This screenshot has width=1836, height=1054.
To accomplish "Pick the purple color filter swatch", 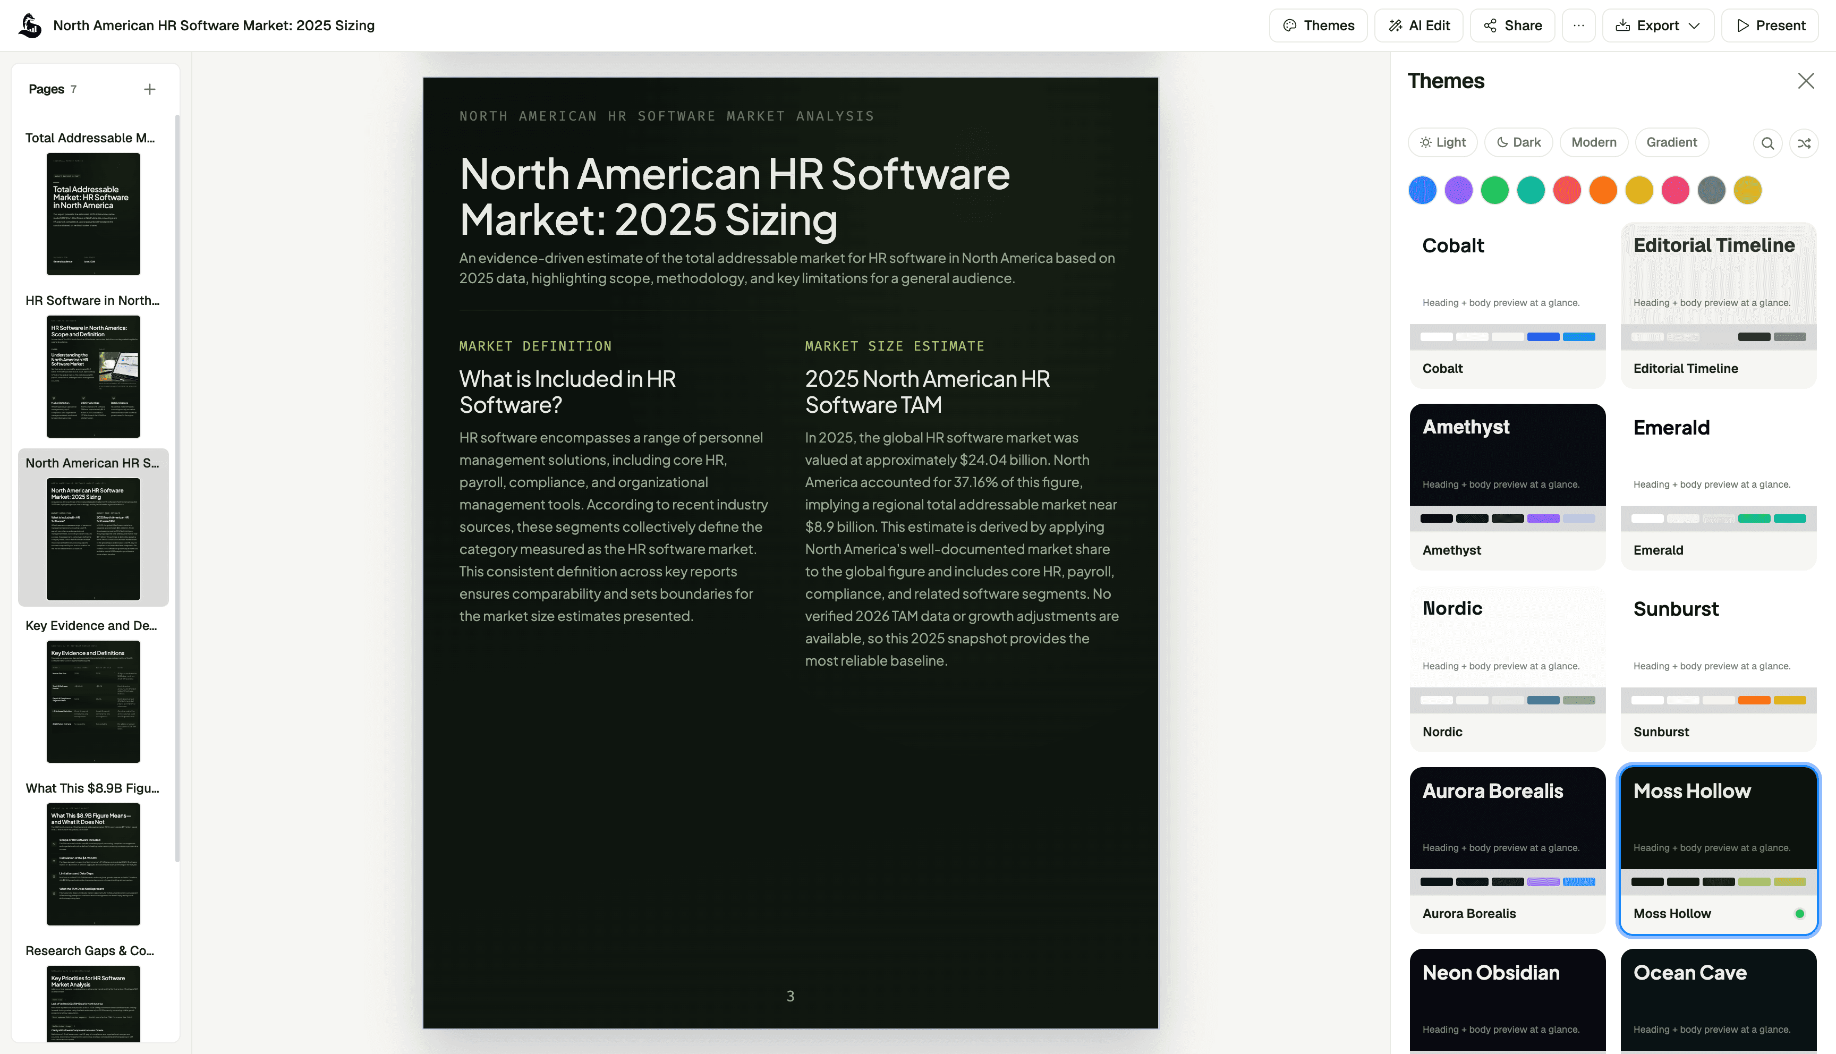I will tap(1458, 190).
